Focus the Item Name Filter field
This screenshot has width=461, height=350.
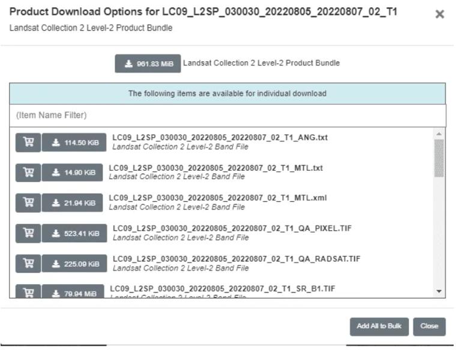point(227,115)
